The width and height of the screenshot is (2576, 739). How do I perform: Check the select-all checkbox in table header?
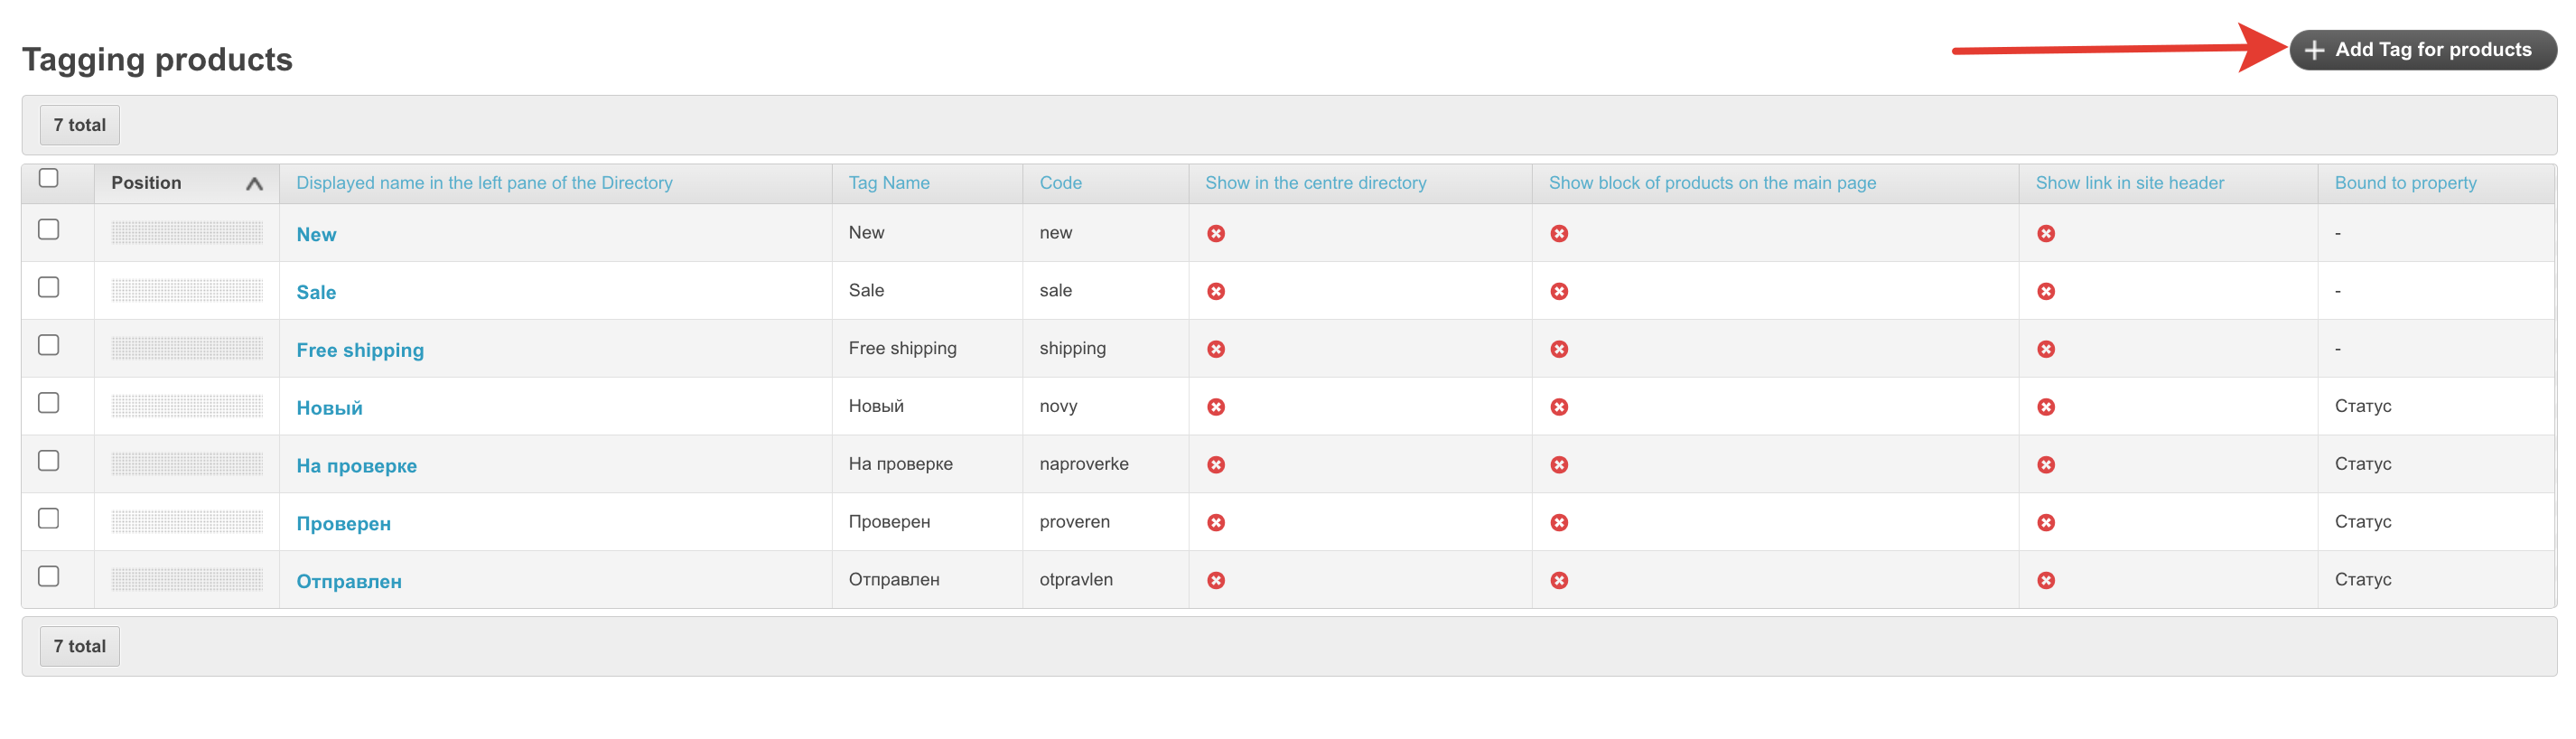pos(48,179)
